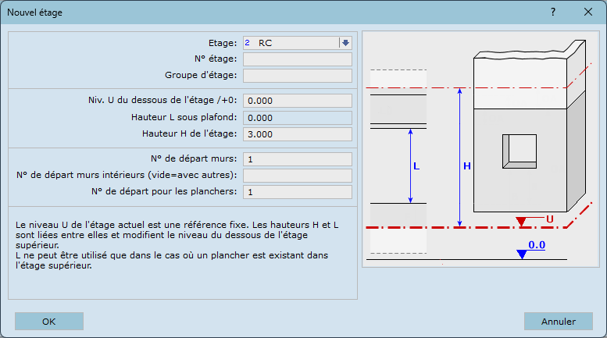The width and height of the screenshot is (607, 338).
Task: Close the Nouvel étage dialog
Action: coord(587,12)
